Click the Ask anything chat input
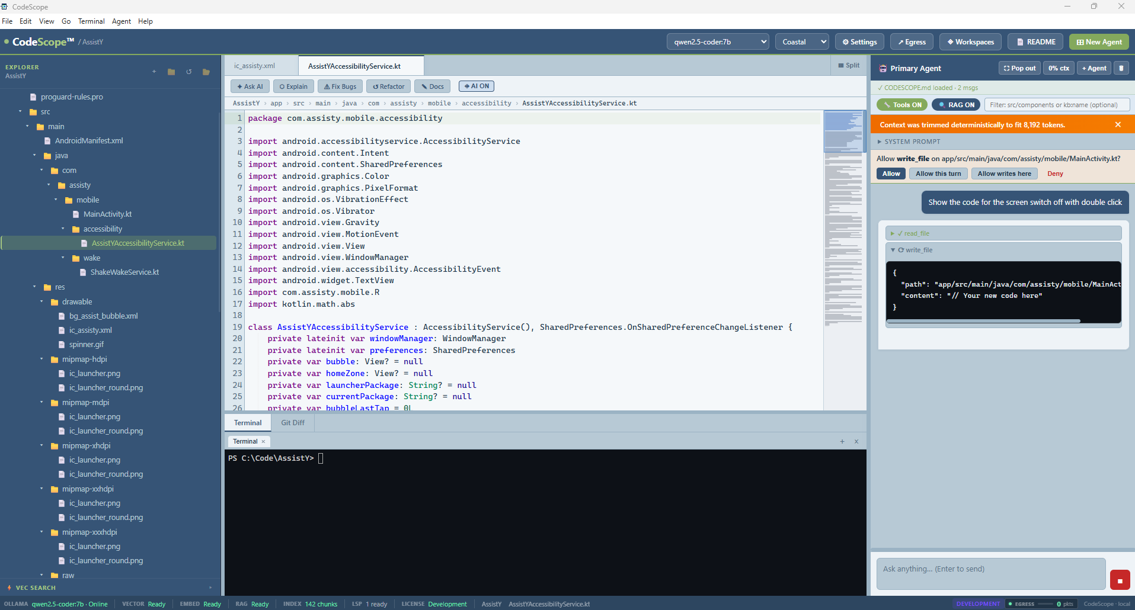The image size is (1135, 610). coord(991,573)
